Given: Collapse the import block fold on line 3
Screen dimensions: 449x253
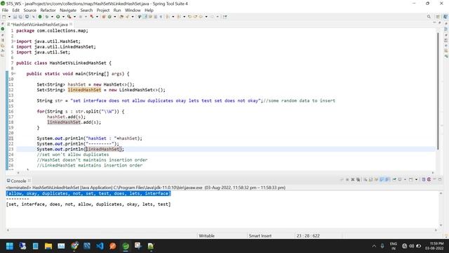Looking at the screenshot, I should (x=14, y=41).
